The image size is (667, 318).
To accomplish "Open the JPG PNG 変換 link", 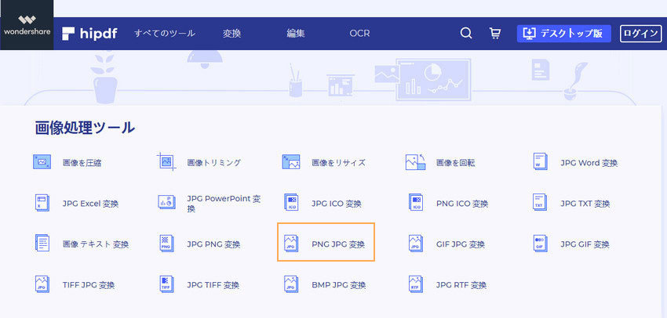I will click(214, 244).
